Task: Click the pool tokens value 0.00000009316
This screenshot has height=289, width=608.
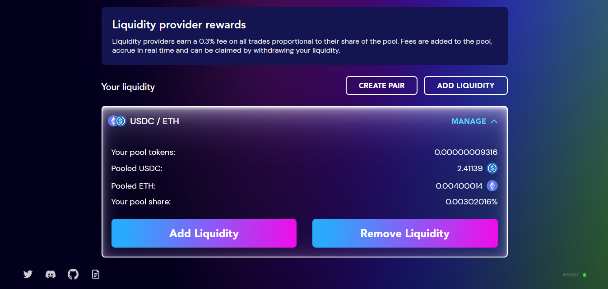Action: [x=466, y=152]
